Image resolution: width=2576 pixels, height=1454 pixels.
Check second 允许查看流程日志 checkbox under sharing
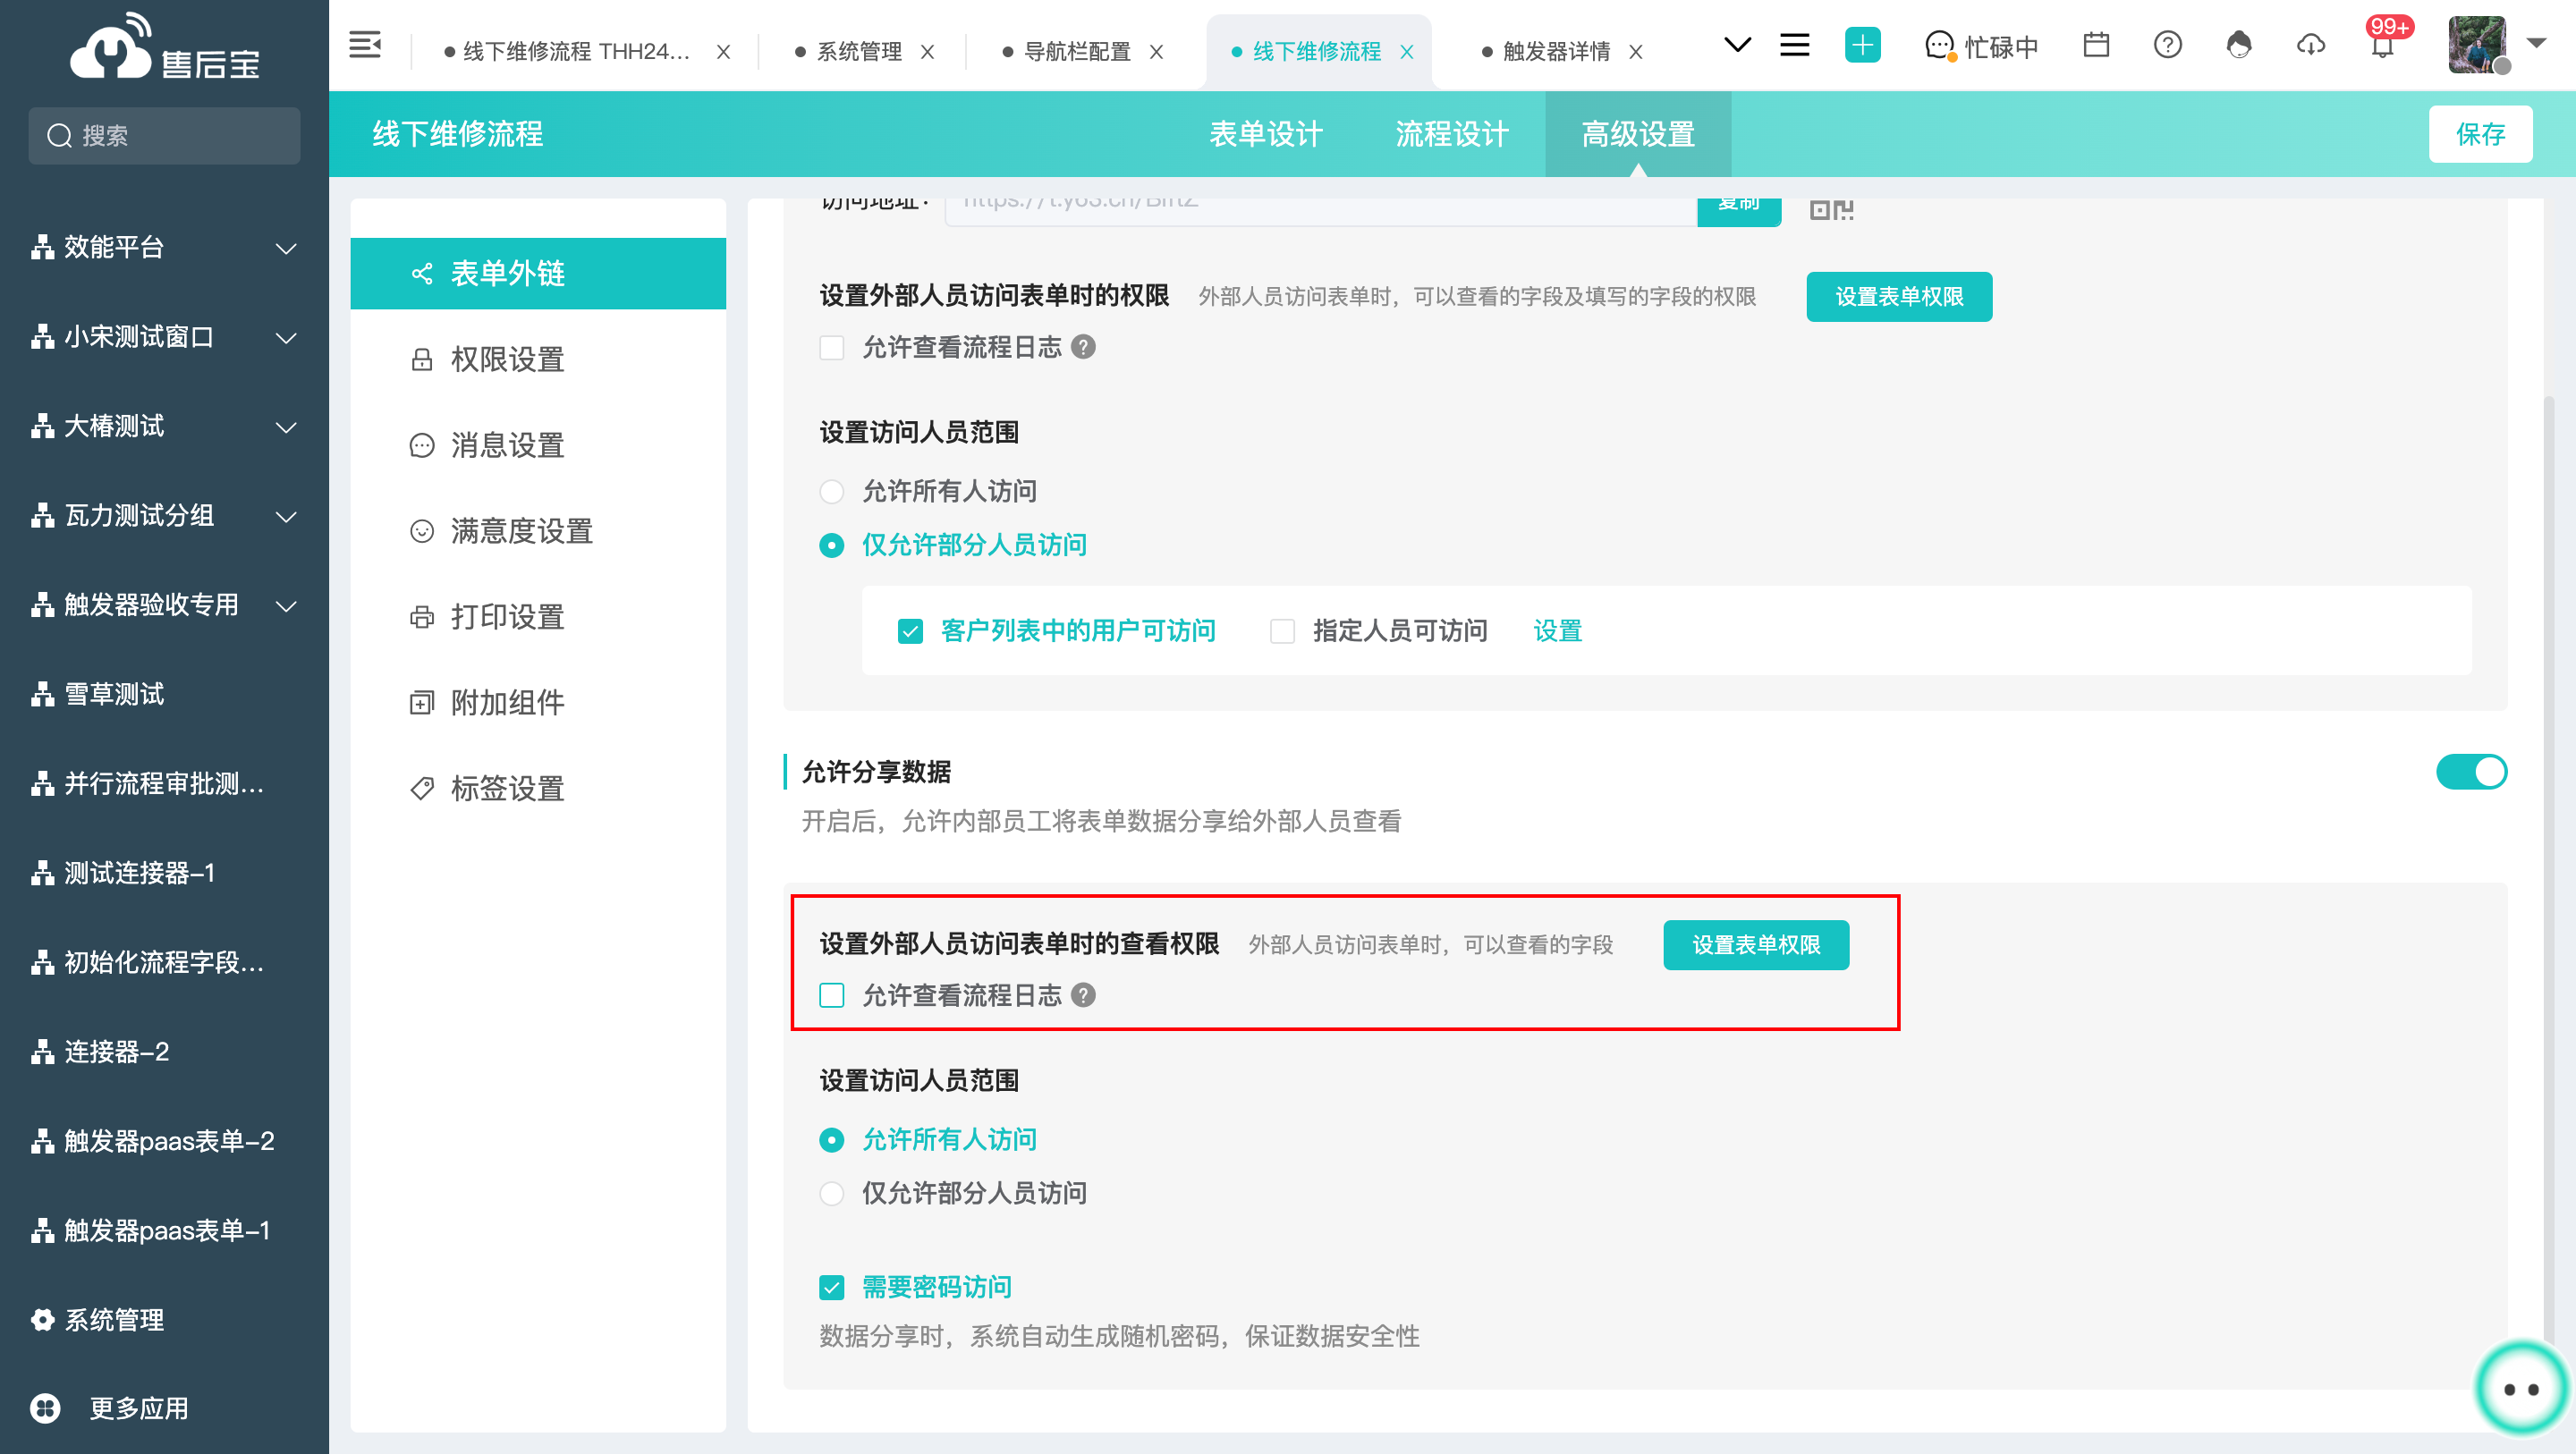(x=832, y=995)
